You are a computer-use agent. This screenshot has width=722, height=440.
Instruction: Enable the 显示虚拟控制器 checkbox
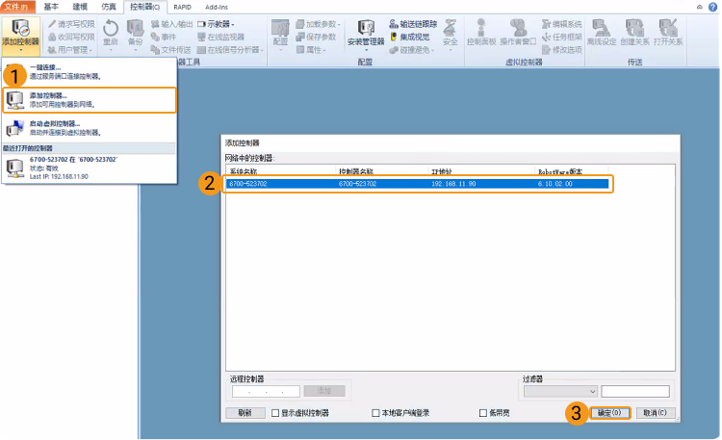click(x=275, y=413)
